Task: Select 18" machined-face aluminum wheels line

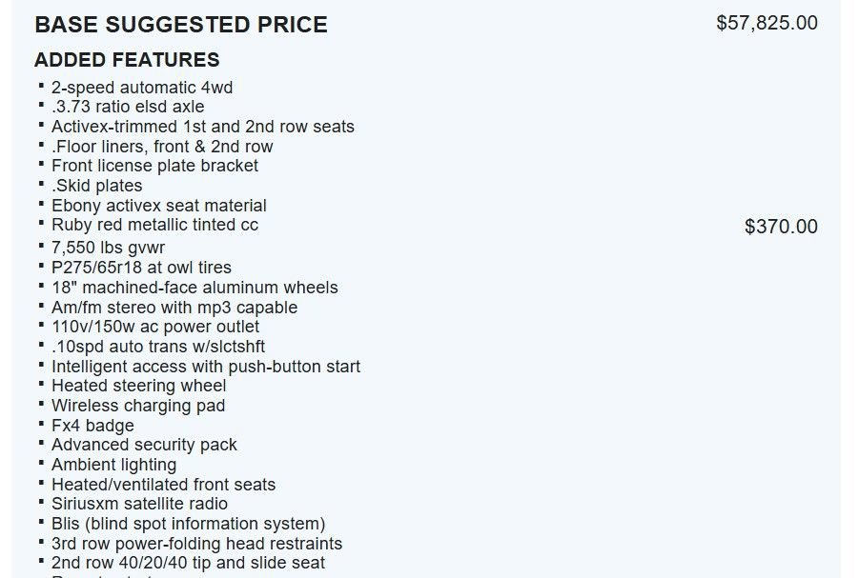Action: (x=194, y=288)
